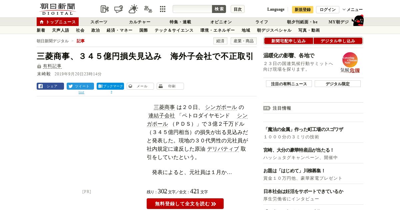This screenshot has width=400, height=210.
Task: Select the 特集・連載 tab
Action: [180, 22]
